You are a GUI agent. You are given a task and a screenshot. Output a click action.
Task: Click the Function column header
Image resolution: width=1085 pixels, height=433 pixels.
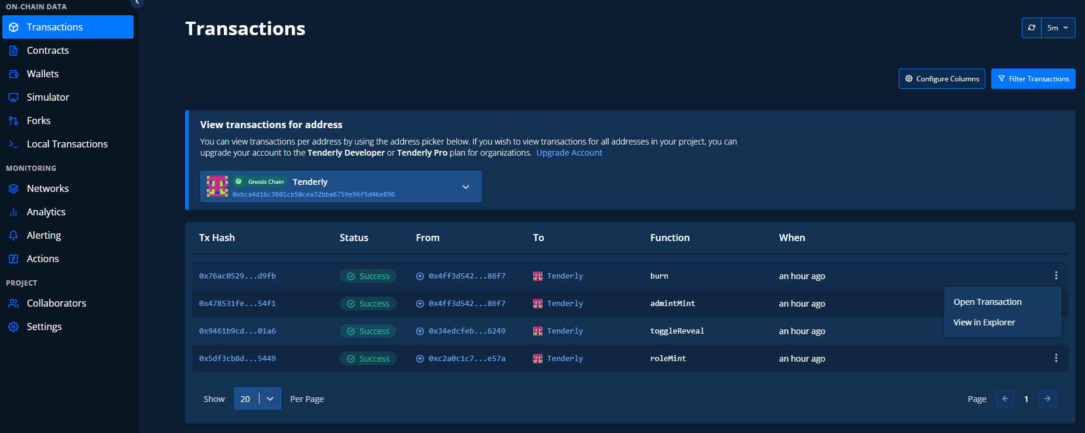670,238
